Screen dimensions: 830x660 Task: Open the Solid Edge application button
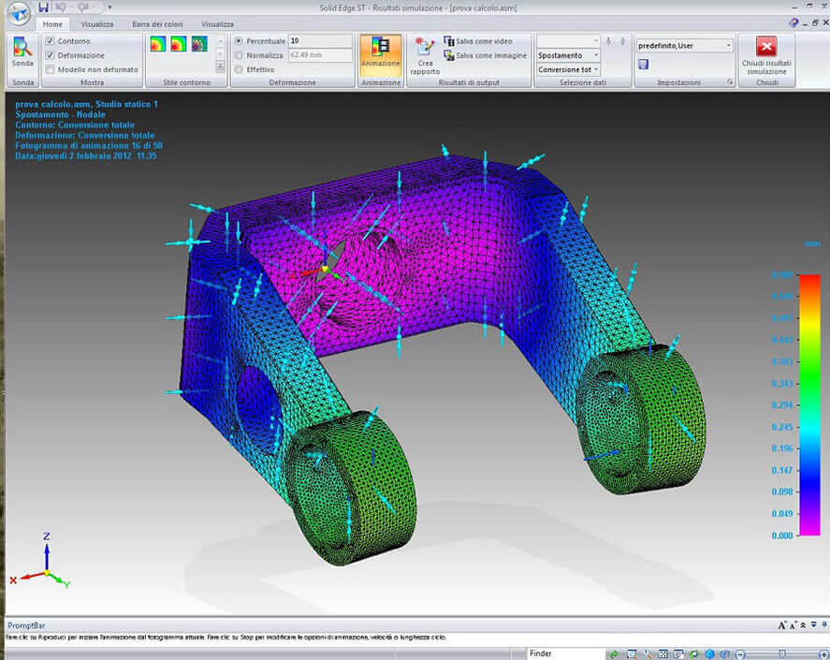tap(19, 14)
